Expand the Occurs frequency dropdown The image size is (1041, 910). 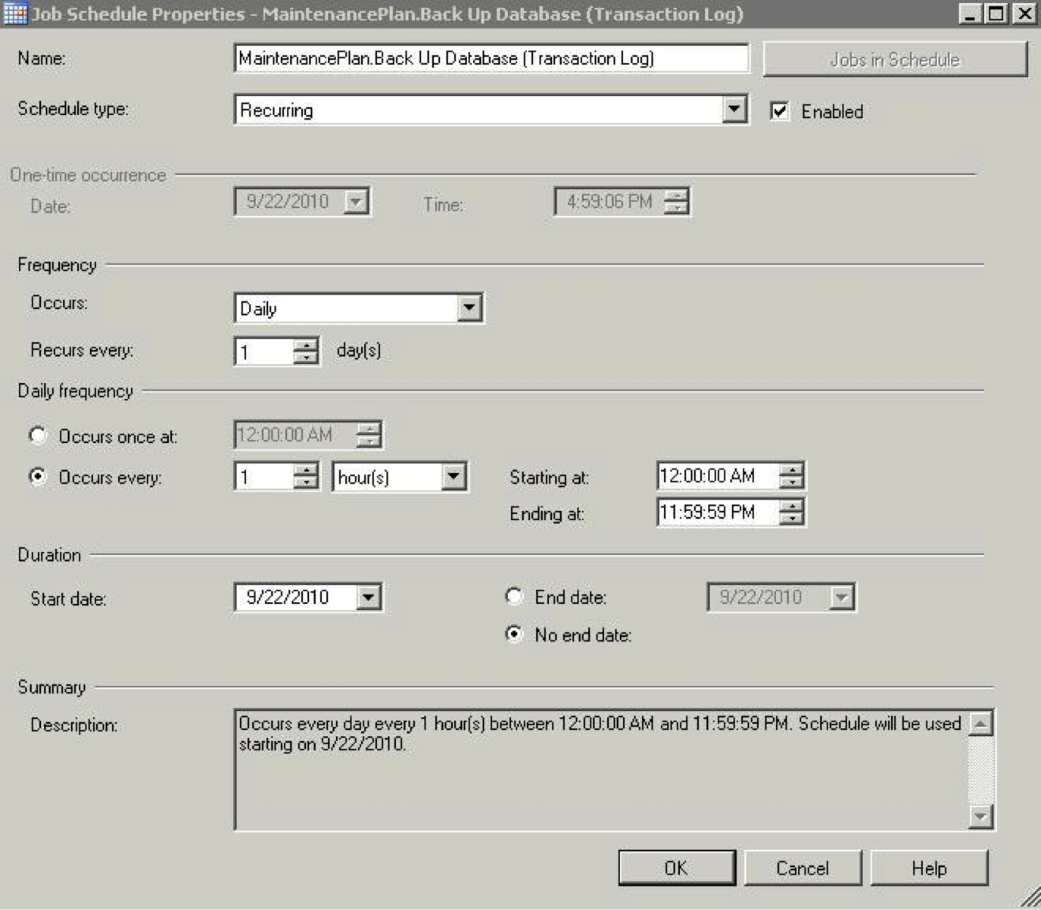[x=469, y=308]
